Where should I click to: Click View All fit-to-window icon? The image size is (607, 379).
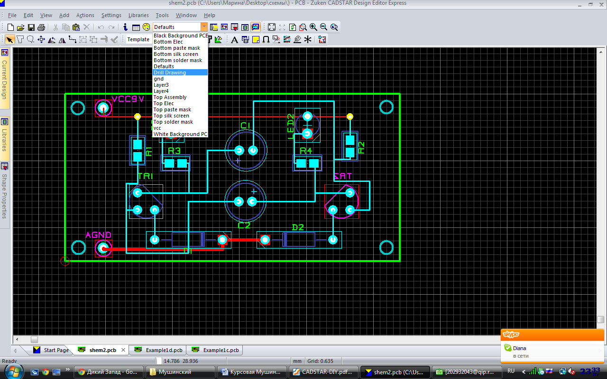pos(272,27)
